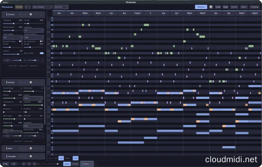Toggle the Scale highlight button
Image resolution: width=262 pixels, height=167 pixels.
tap(76, 158)
